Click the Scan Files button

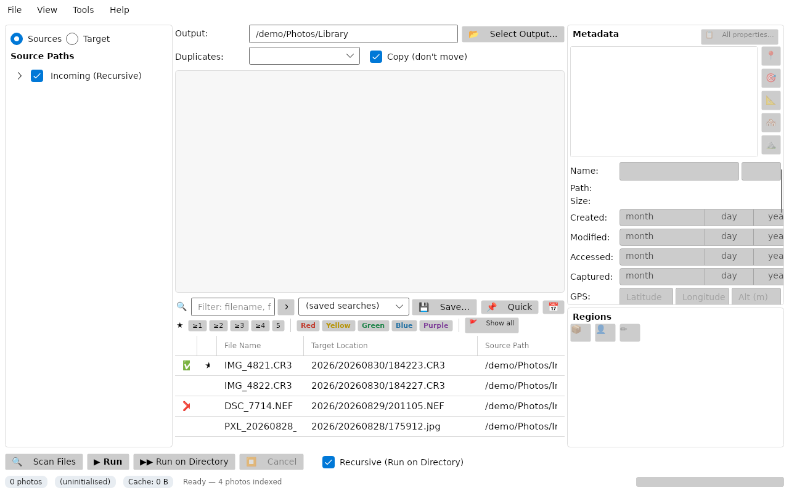tap(44, 462)
